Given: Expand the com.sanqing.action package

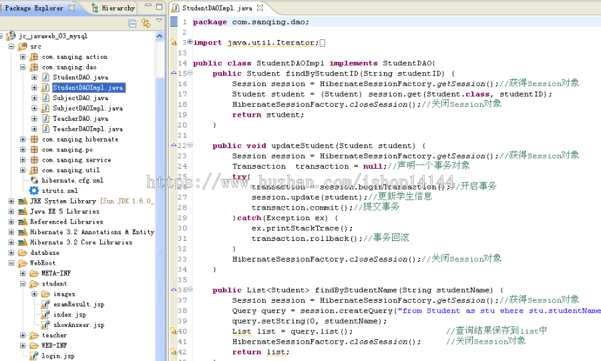Looking at the screenshot, I should point(23,57).
